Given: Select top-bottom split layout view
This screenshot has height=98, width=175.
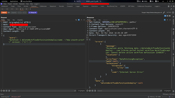Looking at the screenshot, I should (x=167, y=16).
